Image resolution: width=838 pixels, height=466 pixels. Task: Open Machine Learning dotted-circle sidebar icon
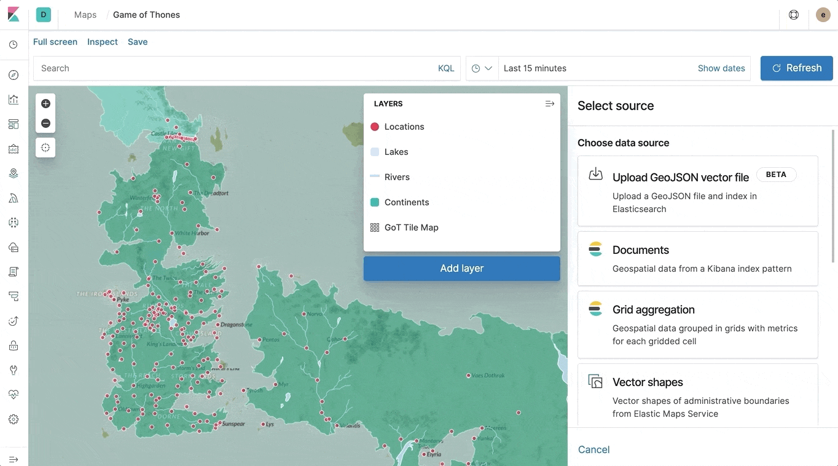14,223
